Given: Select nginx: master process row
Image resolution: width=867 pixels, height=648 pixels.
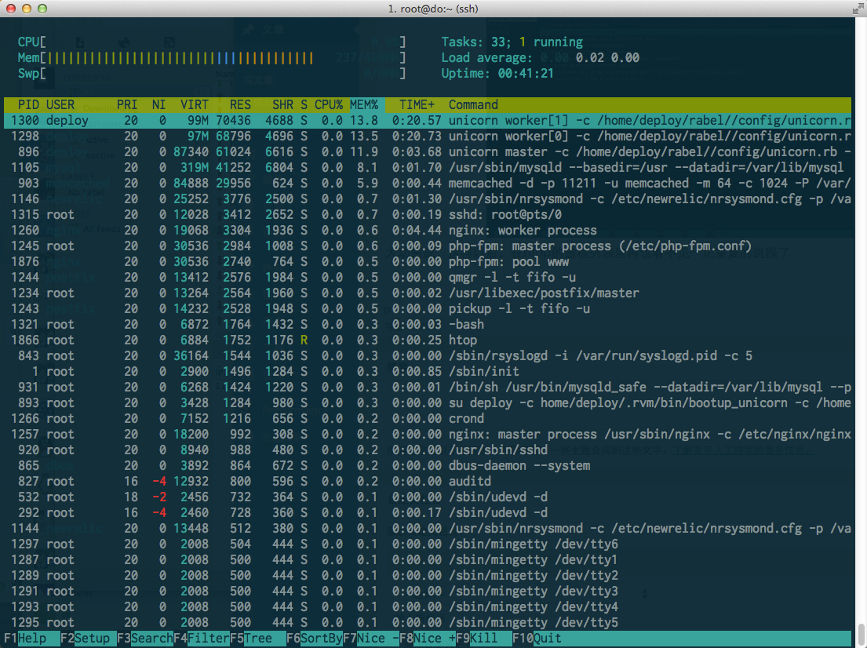Looking at the screenshot, I should (428, 434).
